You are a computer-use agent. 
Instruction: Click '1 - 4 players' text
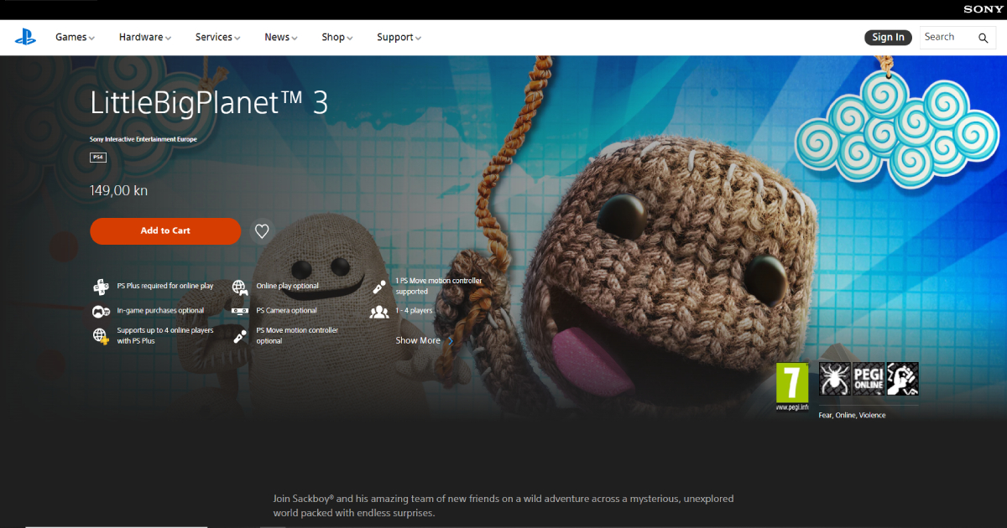coord(414,311)
